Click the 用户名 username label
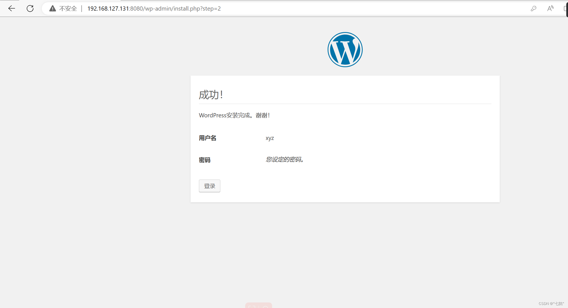 coord(207,138)
